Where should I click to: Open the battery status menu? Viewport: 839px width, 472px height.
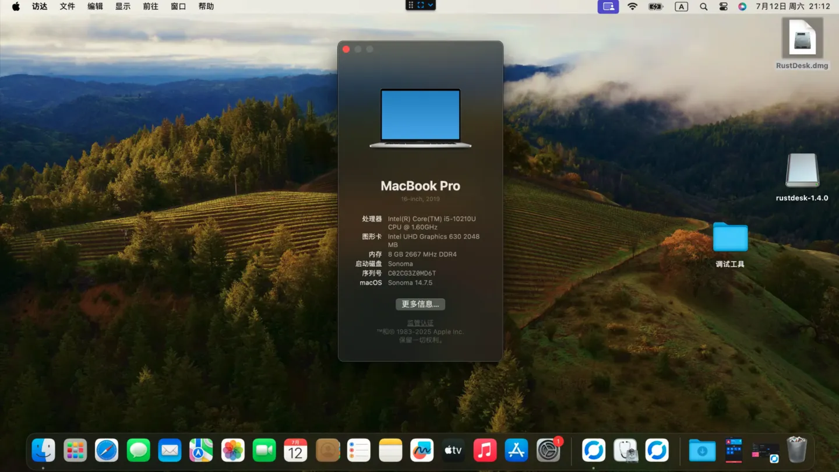click(x=656, y=6)
